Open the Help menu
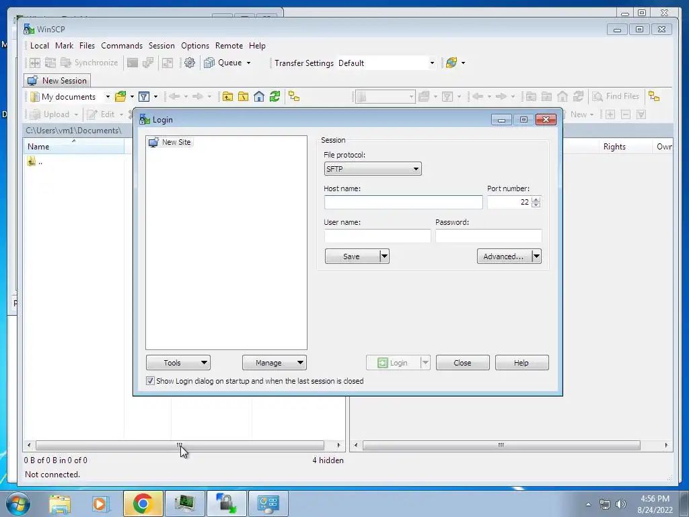This screenshot has width=689, height=517. (257, 45)
